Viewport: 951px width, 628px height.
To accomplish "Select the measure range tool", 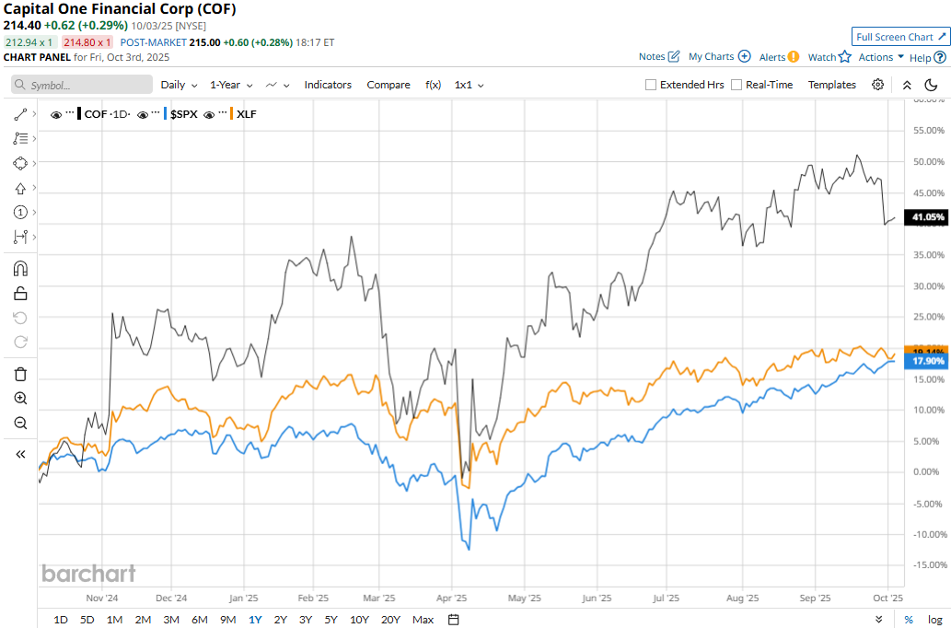I will coord(20,237).
